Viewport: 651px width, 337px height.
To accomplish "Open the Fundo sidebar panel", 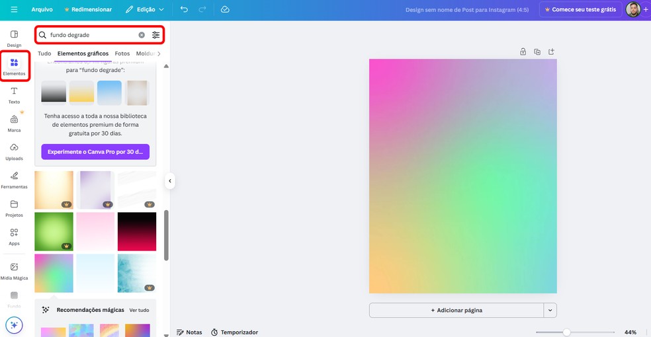I will pyautogui.click(x=14, y=300).
